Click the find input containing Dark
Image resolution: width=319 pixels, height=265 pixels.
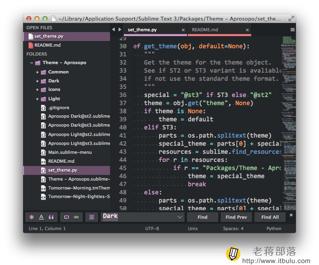coord(142,217)
